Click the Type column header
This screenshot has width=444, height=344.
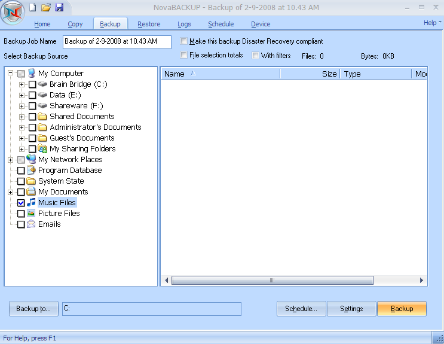[x=376, y=74]
